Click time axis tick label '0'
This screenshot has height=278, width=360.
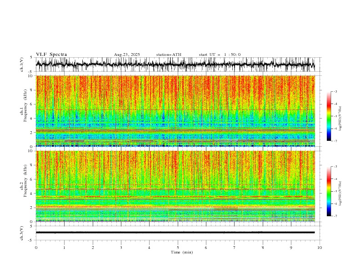coord(36,248)
